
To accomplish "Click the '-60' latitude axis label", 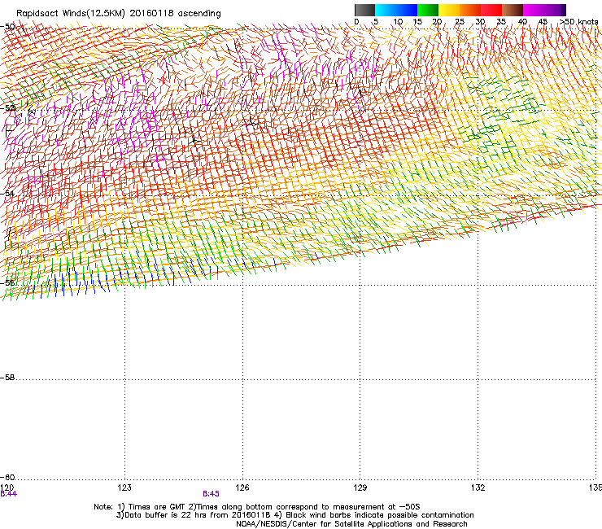I will (x=7, y=478).
